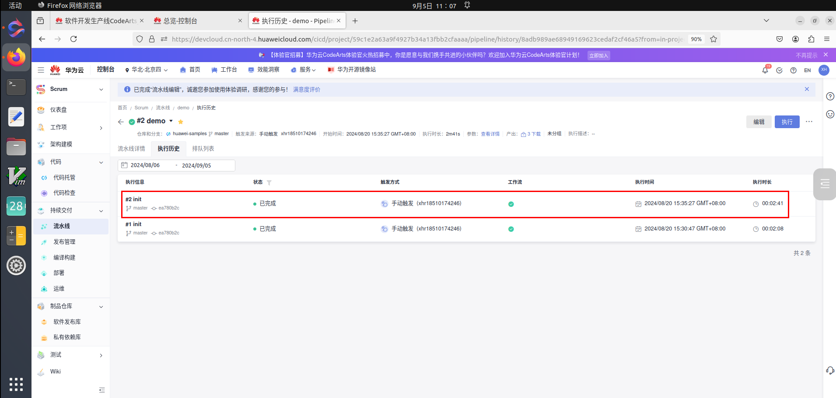
Task: Switch to the 总览-控制台 browser tab
Action: coord(197,21)
